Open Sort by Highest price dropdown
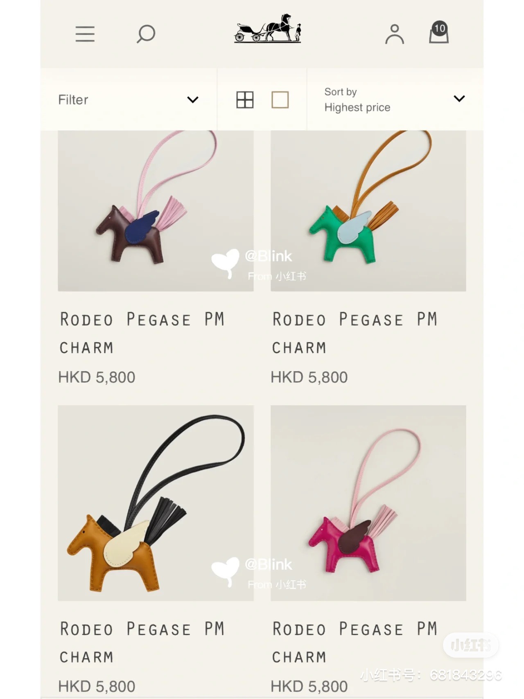 (395, 99)
